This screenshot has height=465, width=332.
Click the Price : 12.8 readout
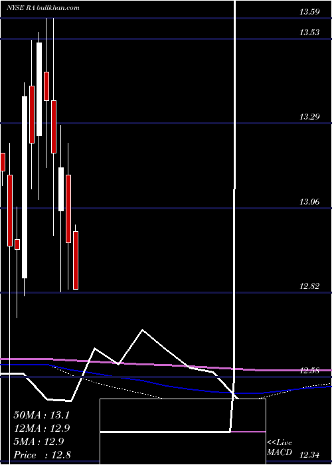tap(42, 455)
